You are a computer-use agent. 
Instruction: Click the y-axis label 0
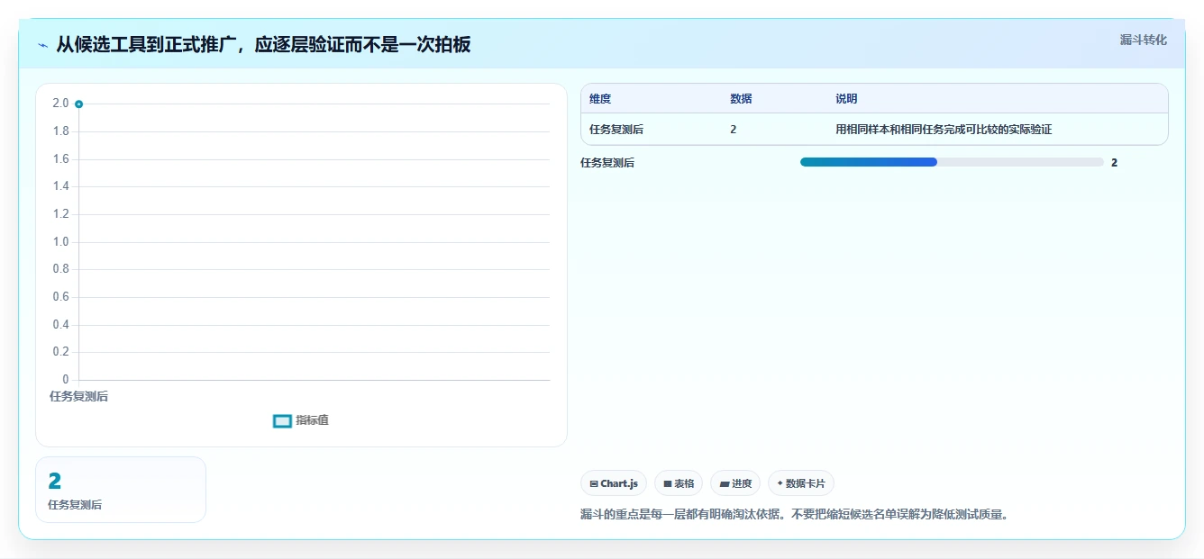[x=65, y=380]
